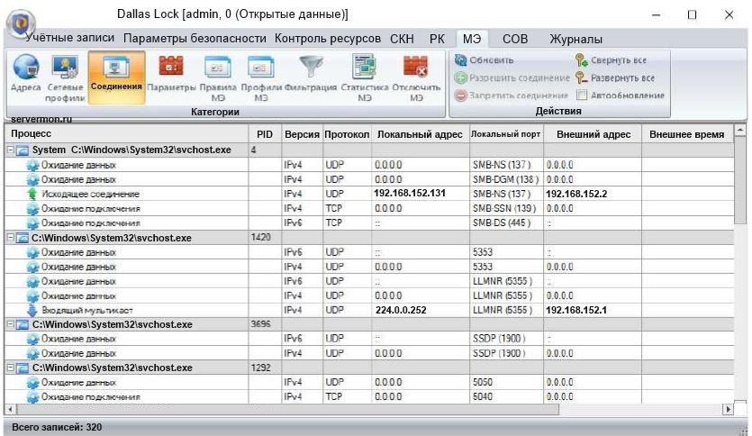The width and height of the screenshot is (752, 436).
Task: Open the Журналы tab
Action: pyautogui.click(x=576, y=39)
